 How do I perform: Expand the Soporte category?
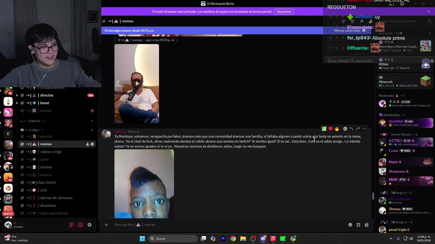pos(33,121)
